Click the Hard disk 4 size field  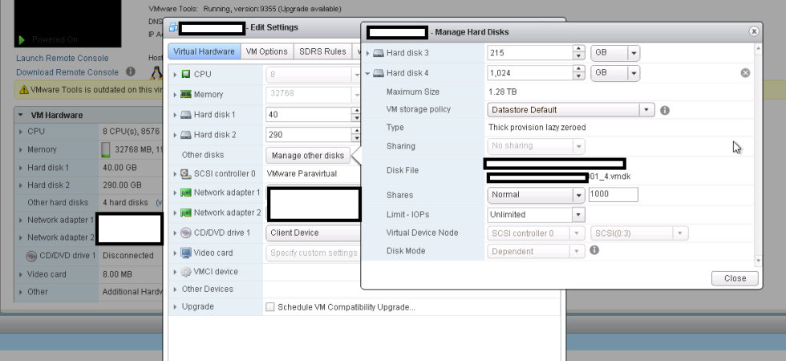click(530, 73)
